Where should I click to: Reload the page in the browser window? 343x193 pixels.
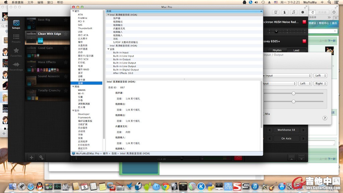[x=313, y=12]
